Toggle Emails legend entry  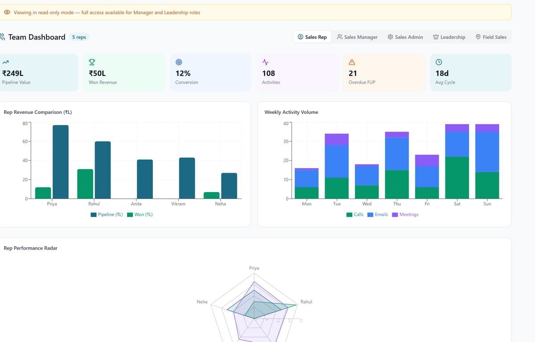point(378,214)
